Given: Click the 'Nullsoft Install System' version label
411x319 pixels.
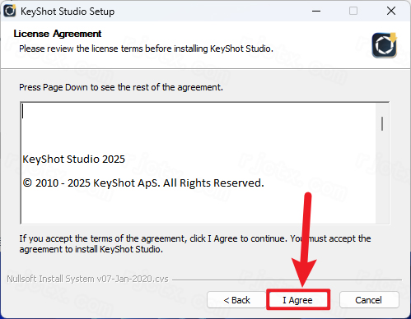Looking at the screenshot, I should pos(87,279).
